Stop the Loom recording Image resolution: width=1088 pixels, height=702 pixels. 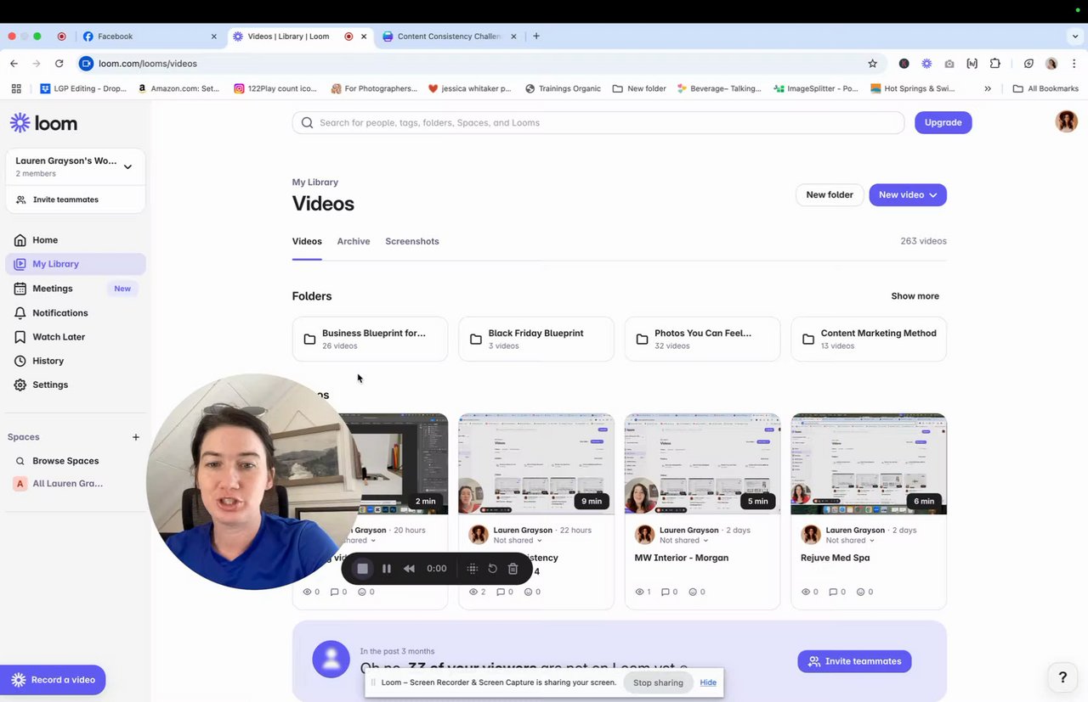tap(363, 569)
